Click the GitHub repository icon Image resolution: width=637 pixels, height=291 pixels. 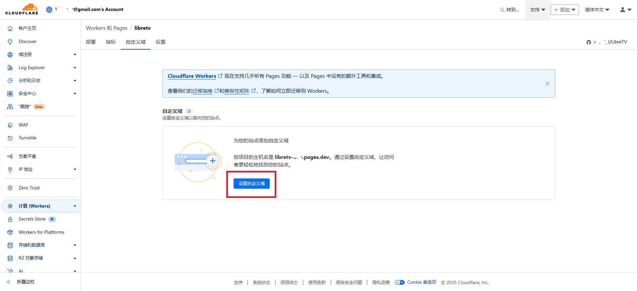[x=589, y=42]
